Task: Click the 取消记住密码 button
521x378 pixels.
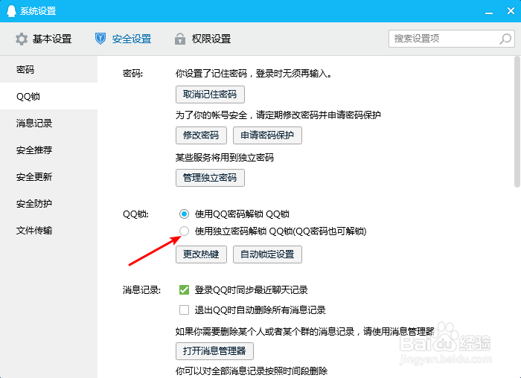Action: (210, 94)
